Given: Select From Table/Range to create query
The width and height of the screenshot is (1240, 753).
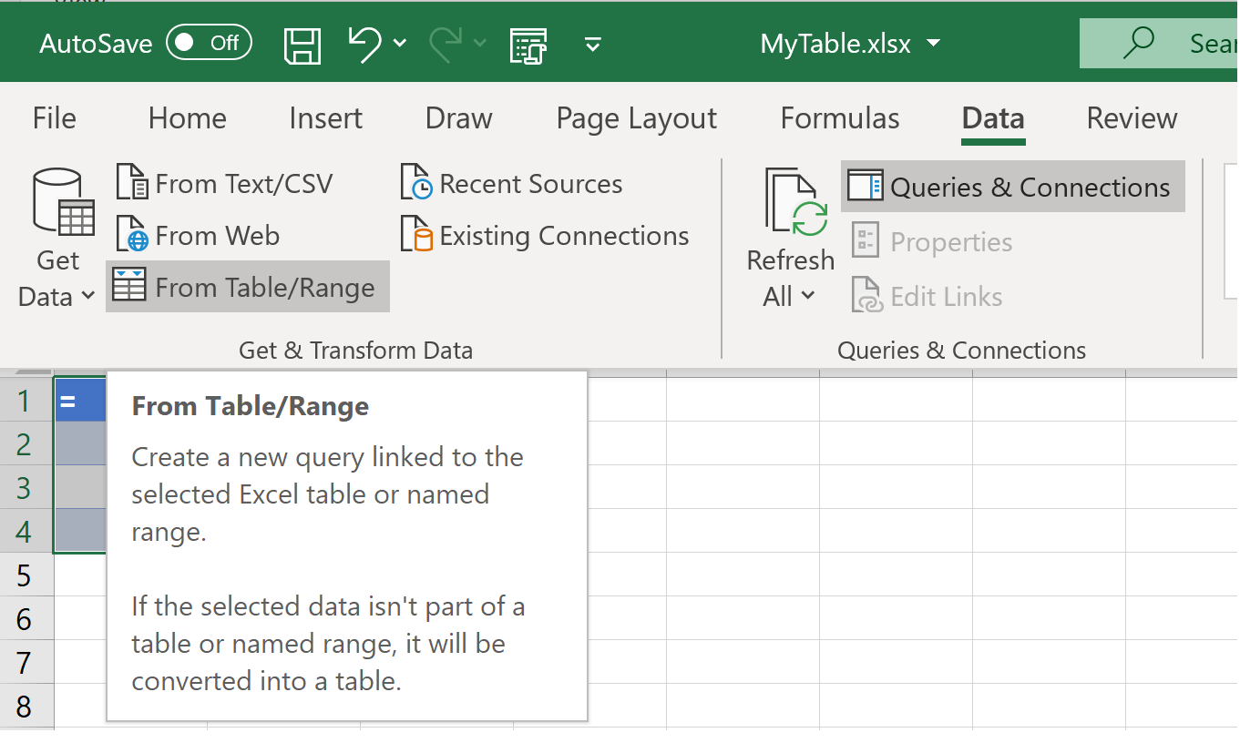Looking at the screenshot, I should click(x=247, y=286).
